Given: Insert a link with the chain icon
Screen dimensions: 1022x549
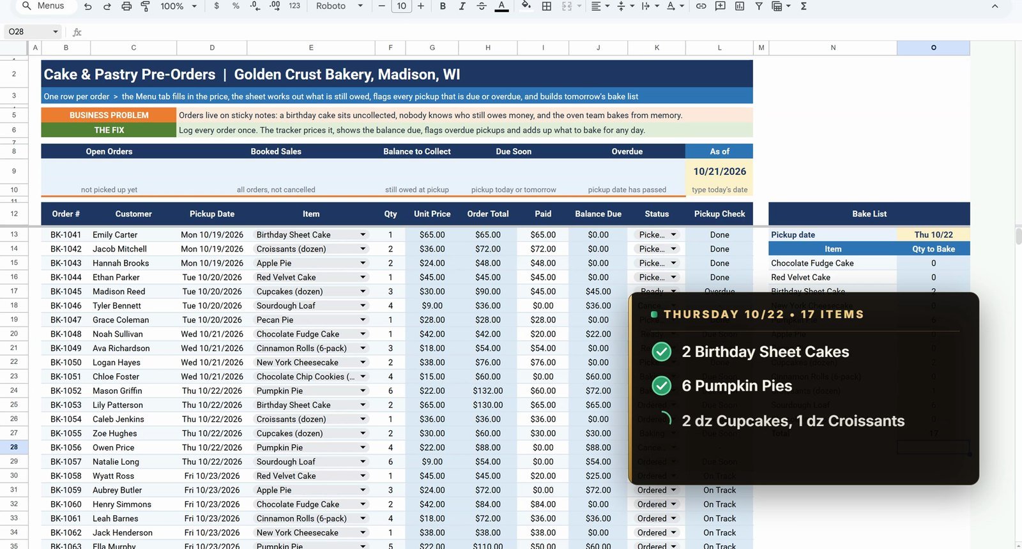Looking at the screenshot, I should pos(701,6).
